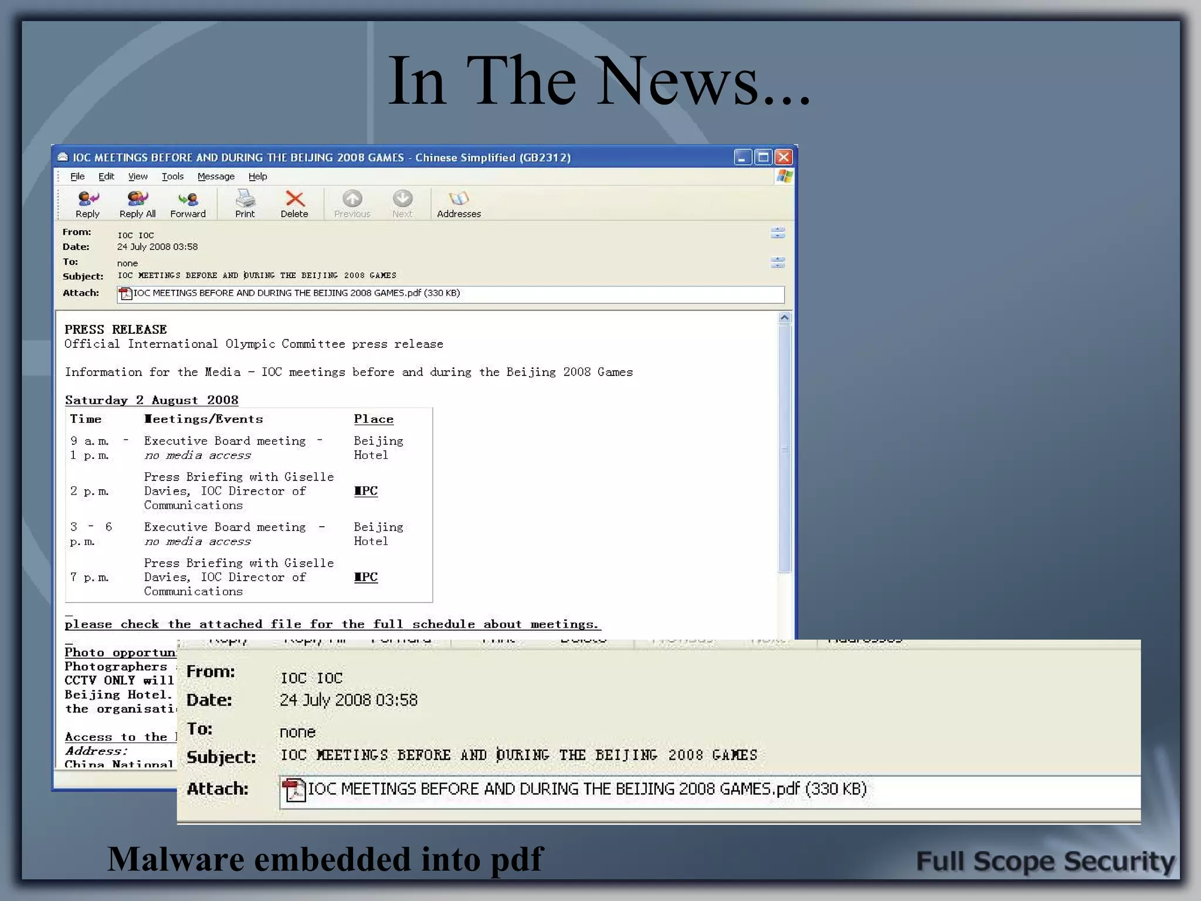Image resolution: width=1201 pixels, height=901 pixels.
Task: Open the PDF attachment icon
Action: click(x=125, y=293)
